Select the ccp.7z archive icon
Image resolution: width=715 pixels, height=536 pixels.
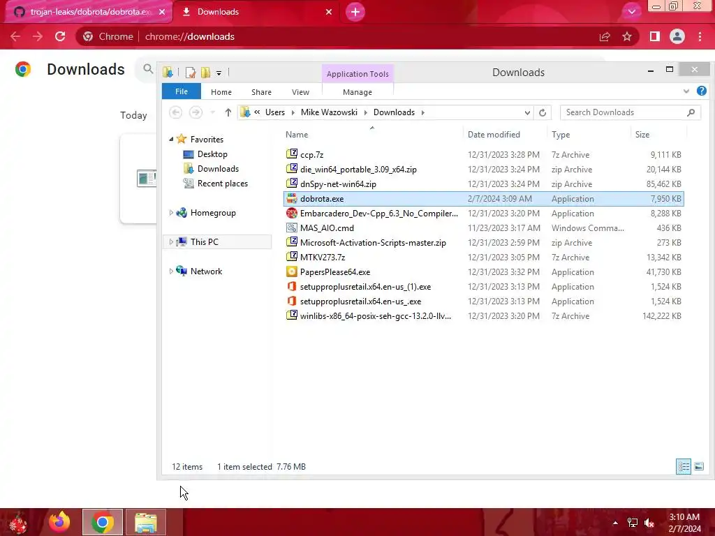coord(292,154)
